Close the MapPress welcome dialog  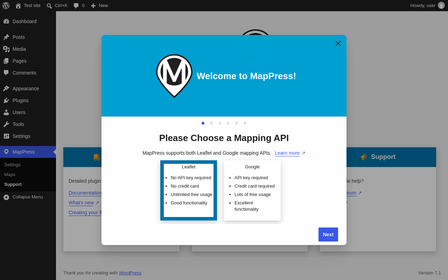point(338,43)
